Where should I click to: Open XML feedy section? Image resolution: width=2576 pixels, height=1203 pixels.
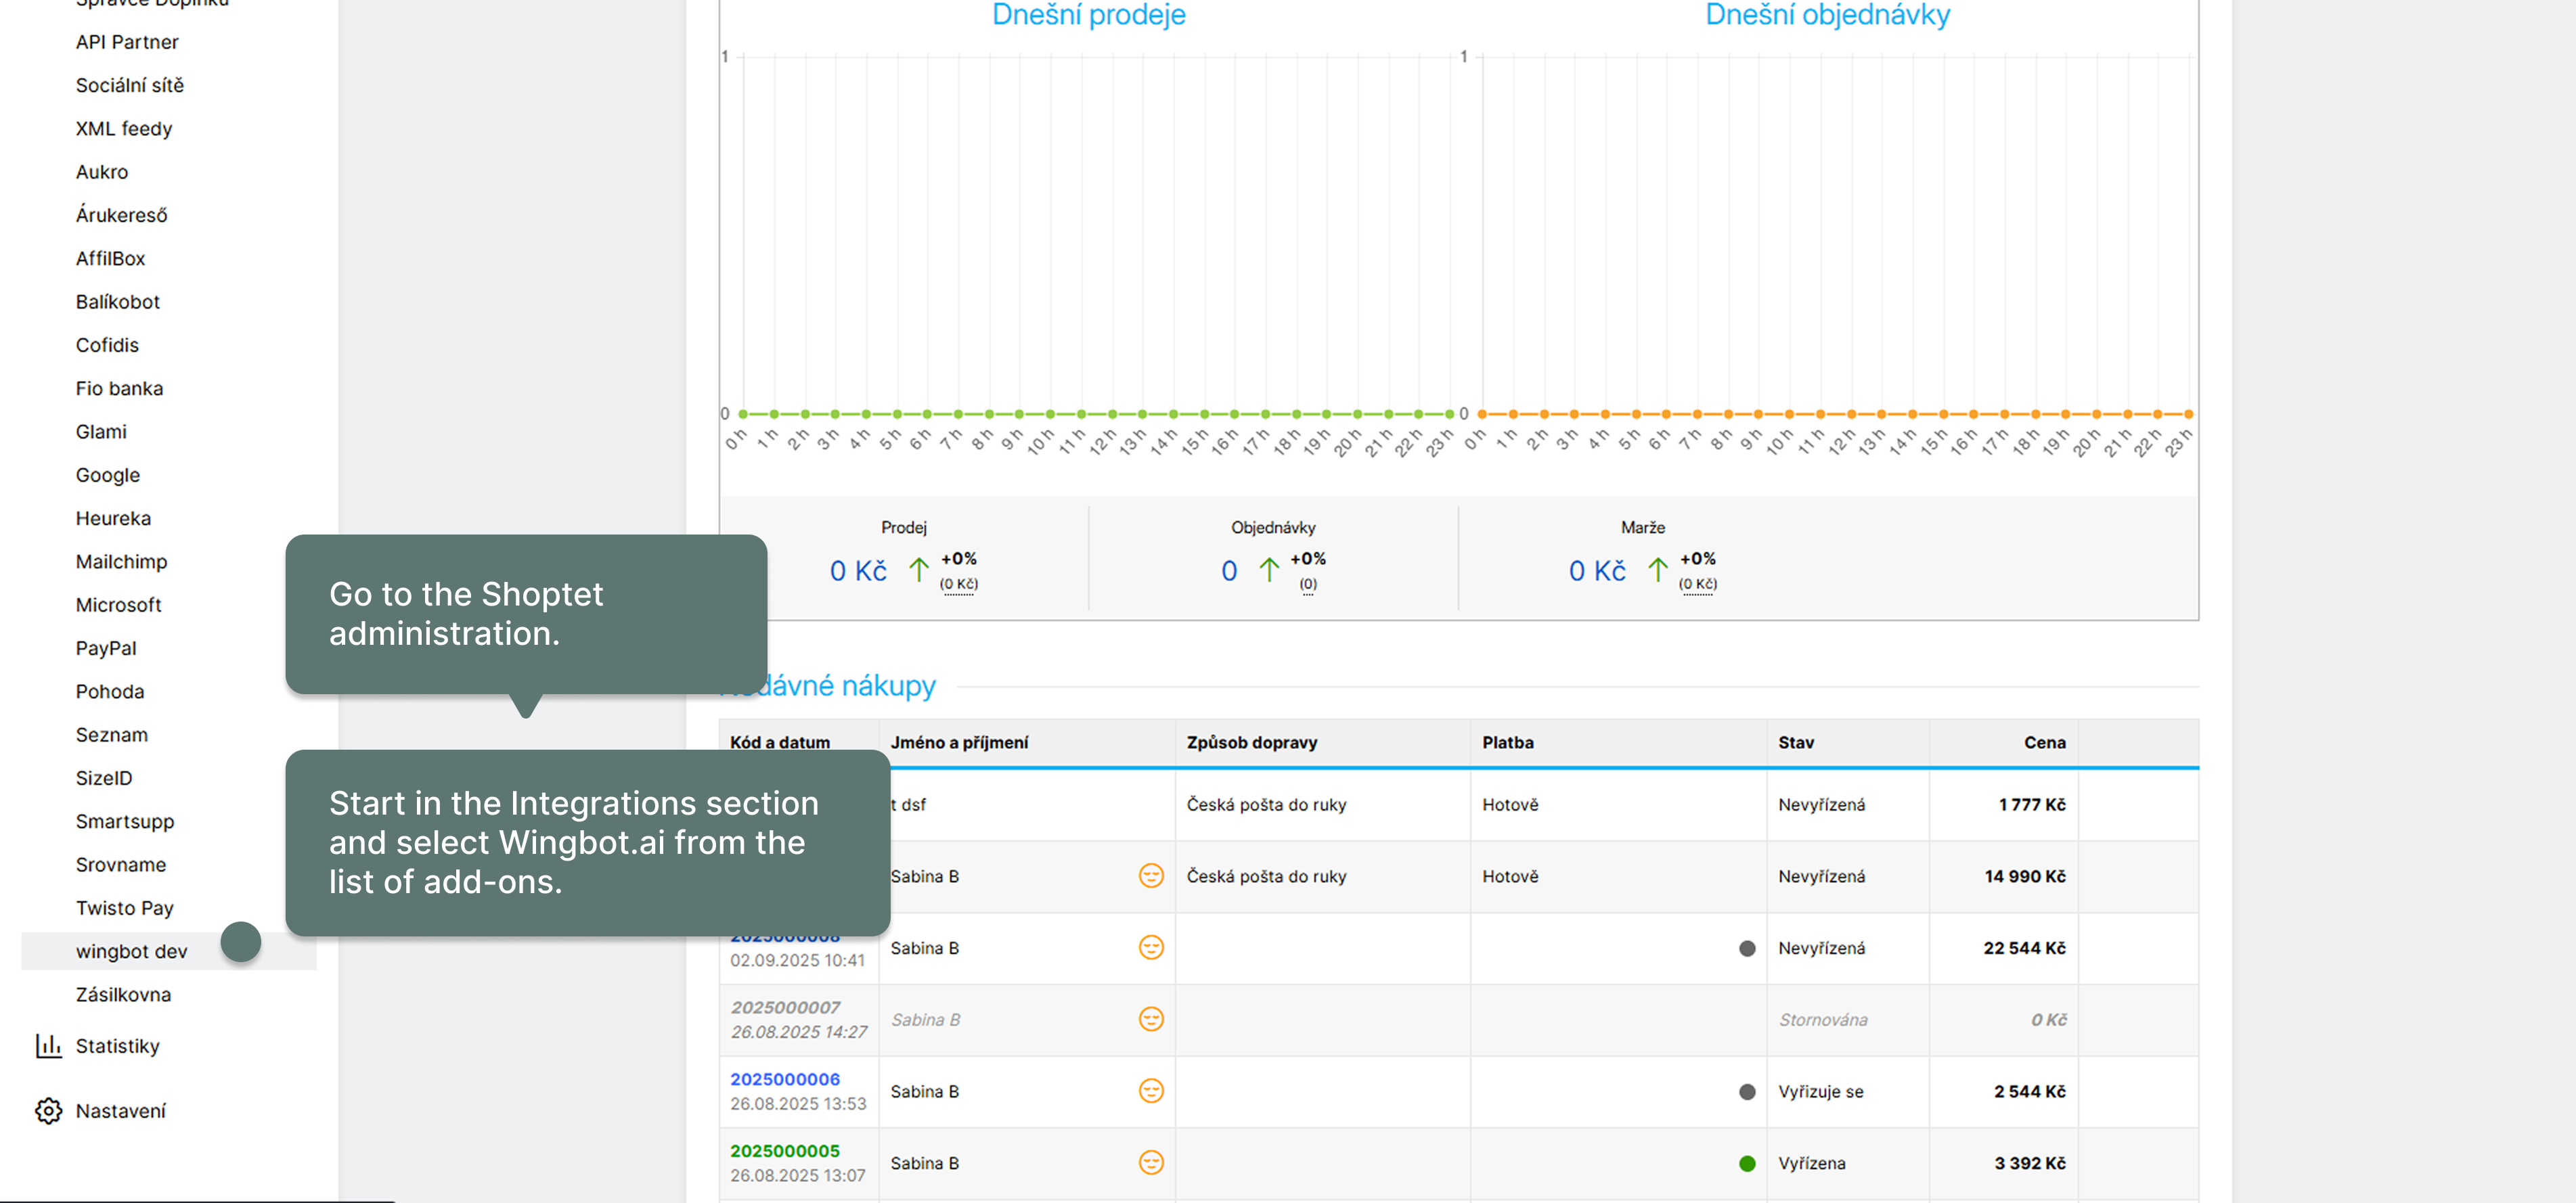[x=124, y=129]
